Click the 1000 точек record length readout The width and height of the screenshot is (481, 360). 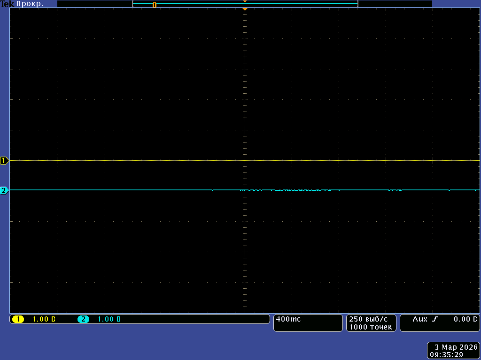point(370,327)
